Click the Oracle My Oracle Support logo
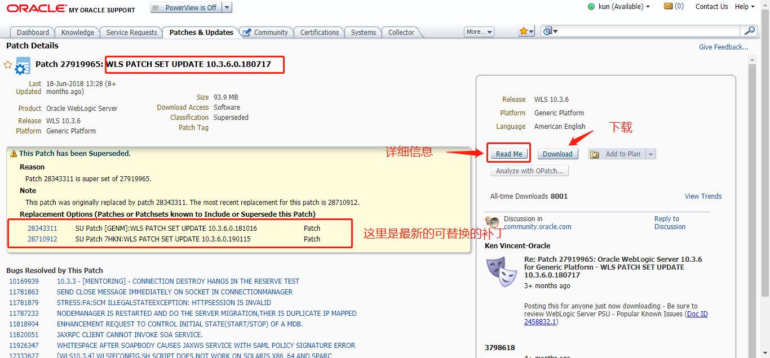Screen dimensions: 770x358 pos(71,9)
